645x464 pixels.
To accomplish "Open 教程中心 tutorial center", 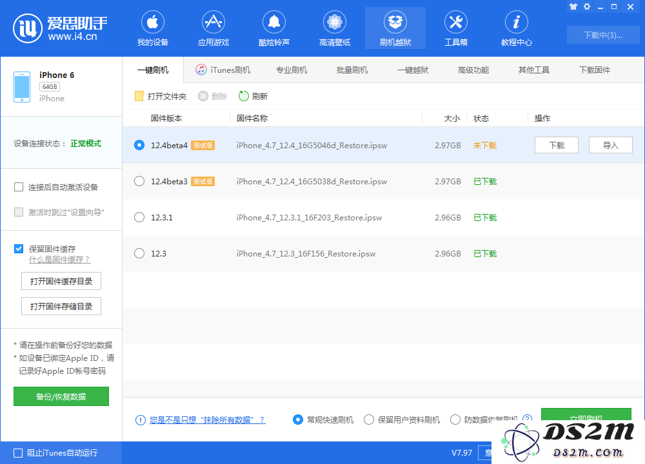I will (x=516, y=29).
